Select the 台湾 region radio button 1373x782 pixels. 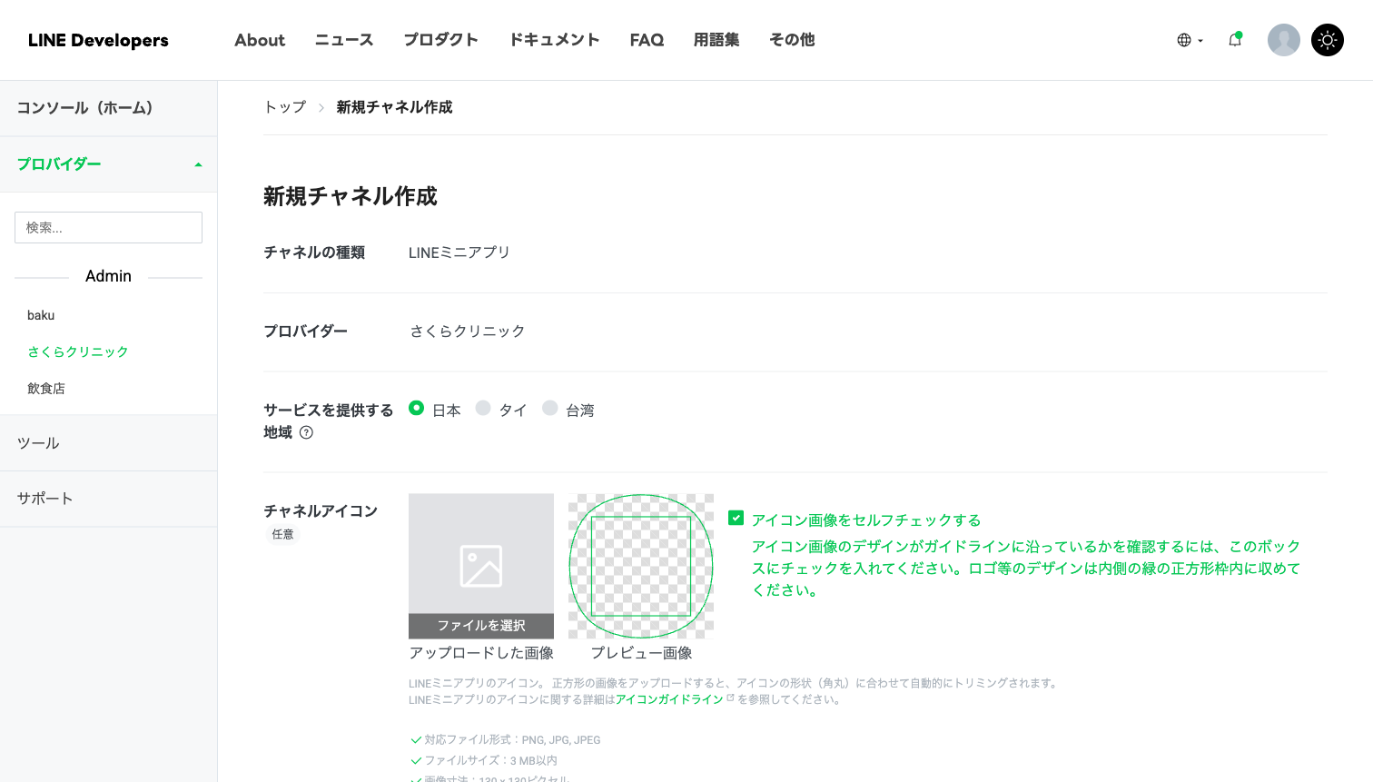pyautogui.click(x=550, y=409)
